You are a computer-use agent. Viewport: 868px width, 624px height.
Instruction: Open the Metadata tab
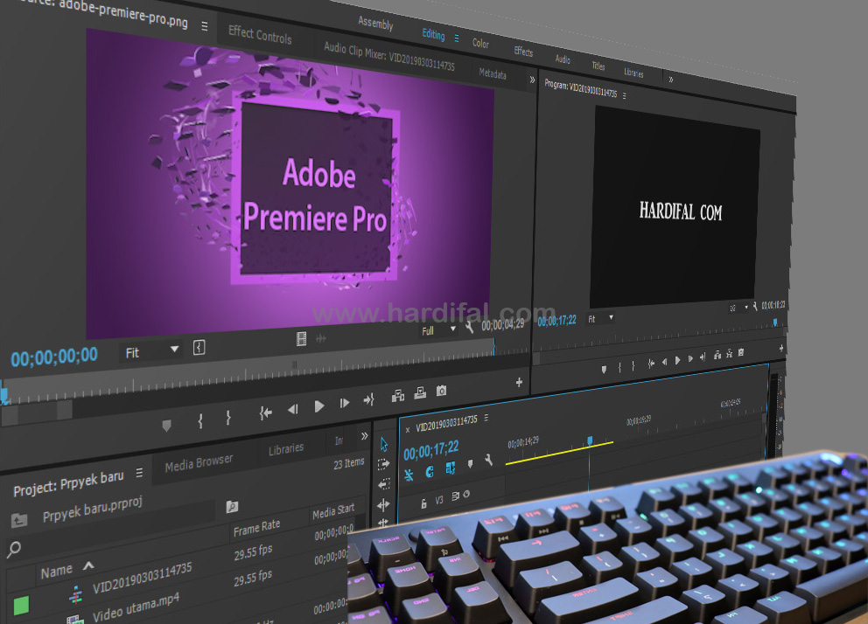(492, 73)
